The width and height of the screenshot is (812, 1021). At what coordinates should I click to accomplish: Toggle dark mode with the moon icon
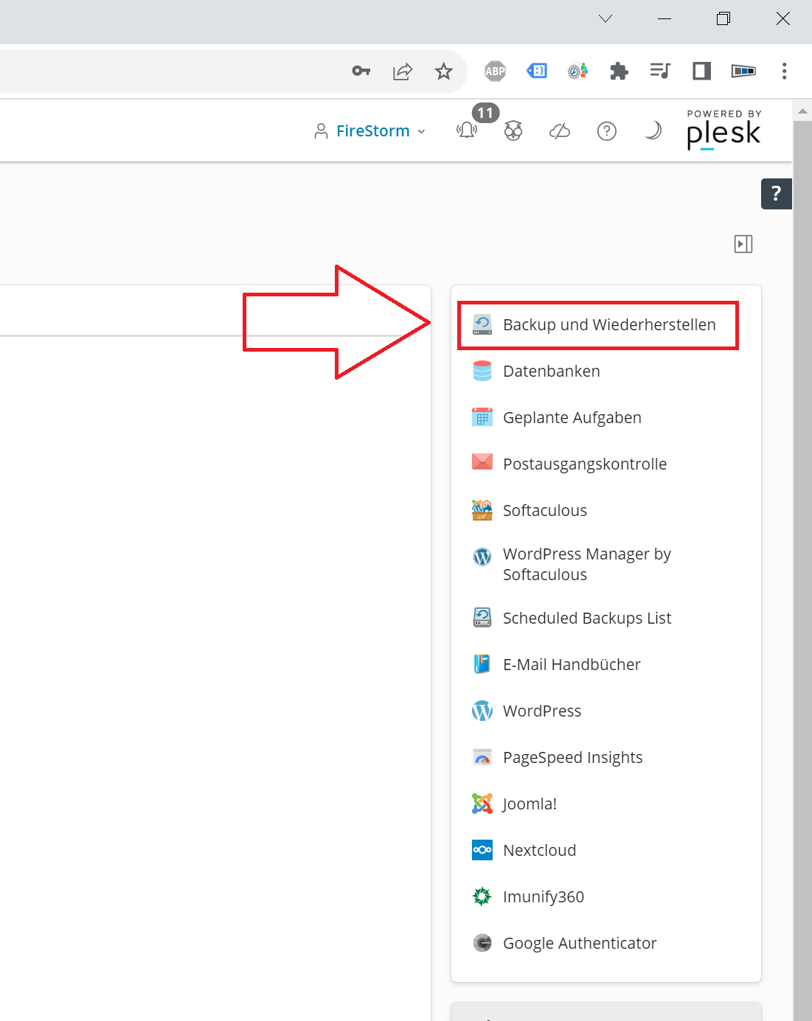[x=653, y=131]
